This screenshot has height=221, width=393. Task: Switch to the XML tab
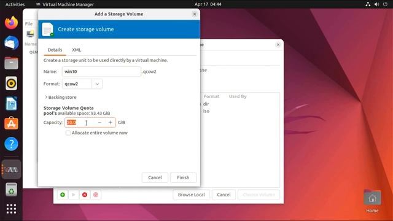(x=76, y=50)
